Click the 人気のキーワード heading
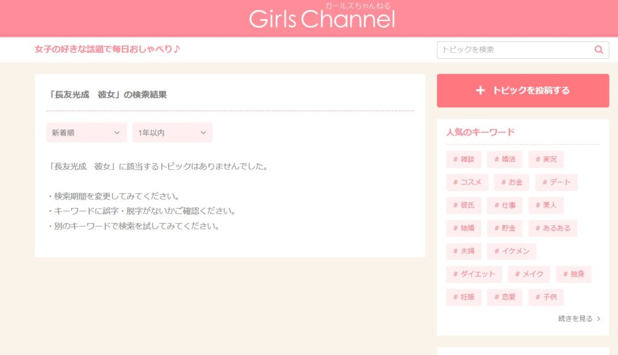618x355 pixels. tap(480, 132)
